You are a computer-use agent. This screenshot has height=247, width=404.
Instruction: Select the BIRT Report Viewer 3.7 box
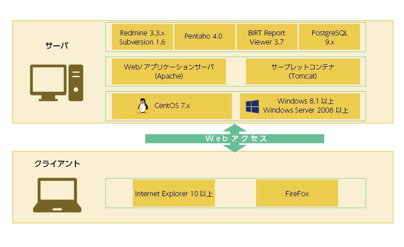point(267,37)
